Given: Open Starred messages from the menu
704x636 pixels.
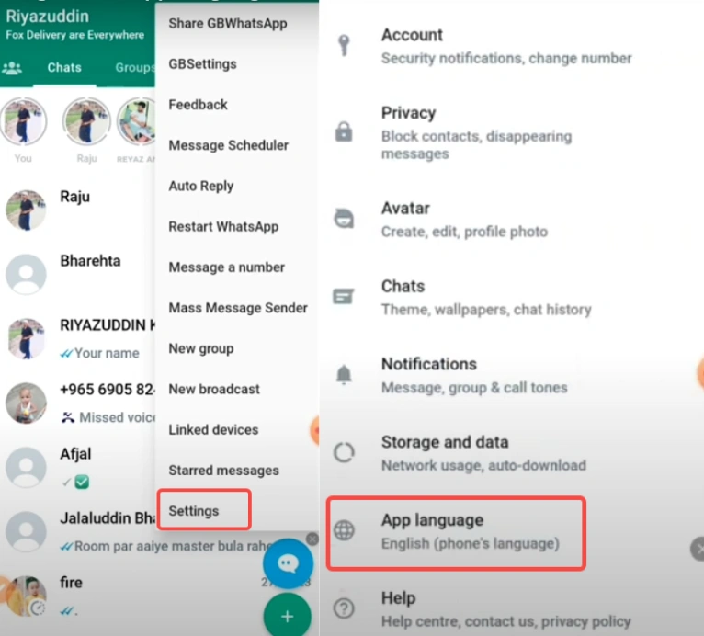Looking at the screenshot, I should point(223,470).
